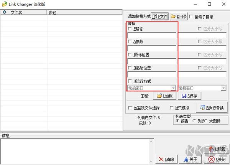Click the L加载 project load button

(164, 96)
